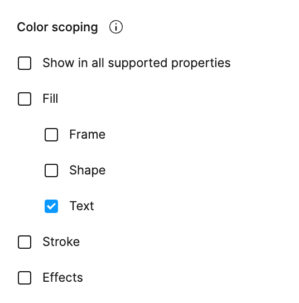Check the Fill checkbox
The image size is (299, 303).
point(25,99)
